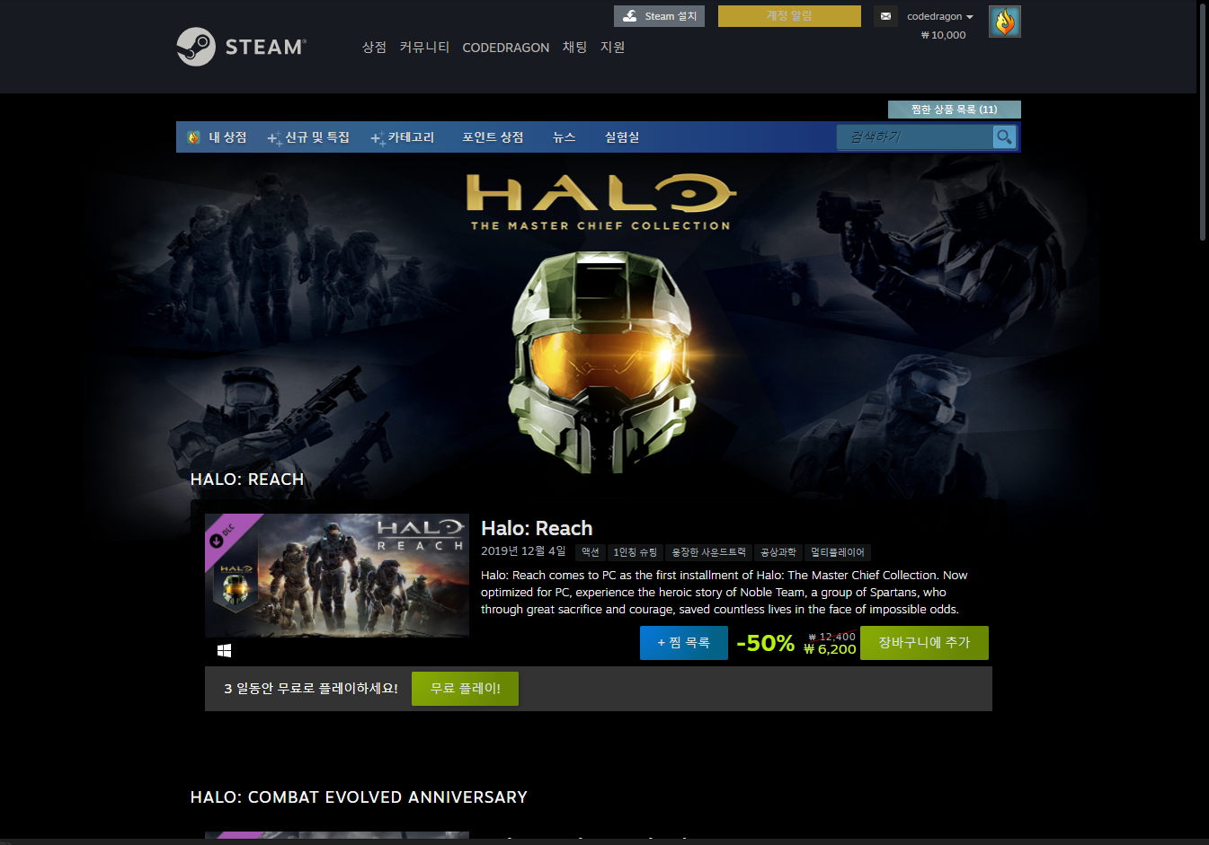Open the 내 상점 tab
The image size is (1209, 845).
coord(227,137)
